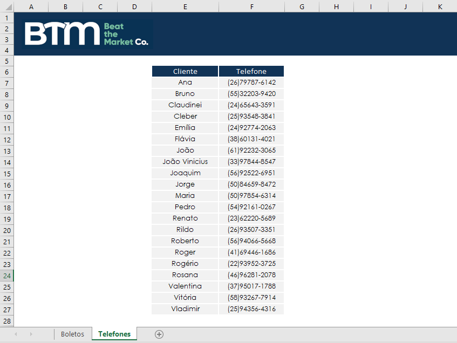Select column J header
Viewport: 457px width, 343px height.
[405, 6]
